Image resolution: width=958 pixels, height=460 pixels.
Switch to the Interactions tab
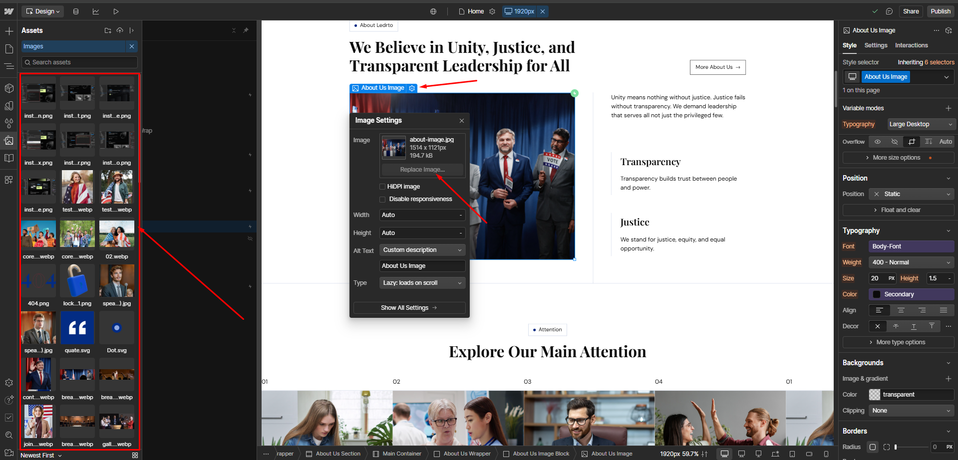pyautogui.click(x=911, y=45)
